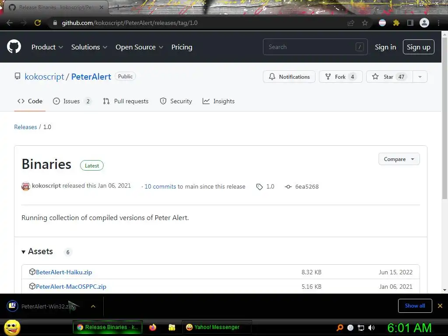The image size is (448, 336).
Task: Click the striped extension icon in toolbar
Action: pos(382,23)
